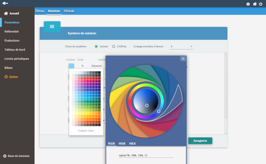Switch to the Notation tab
This screenshot has height=164, width=266.
click(x=54, y=11)
